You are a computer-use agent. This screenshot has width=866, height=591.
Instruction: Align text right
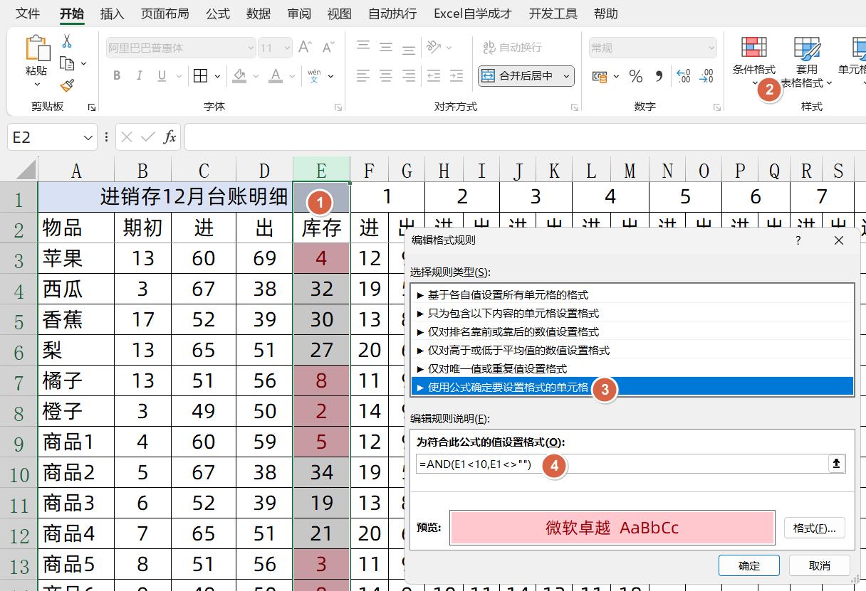[x=409, y=75]
